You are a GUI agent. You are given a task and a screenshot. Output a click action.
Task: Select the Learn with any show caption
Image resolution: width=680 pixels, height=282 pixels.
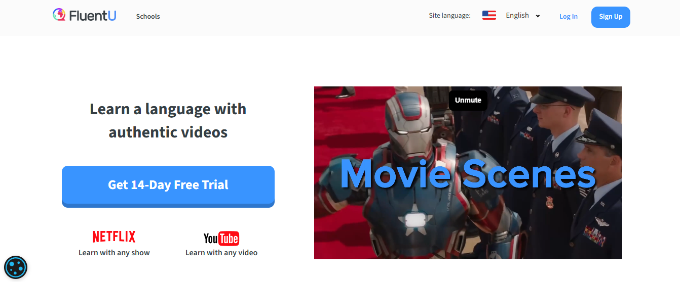(x=114, y=253)
